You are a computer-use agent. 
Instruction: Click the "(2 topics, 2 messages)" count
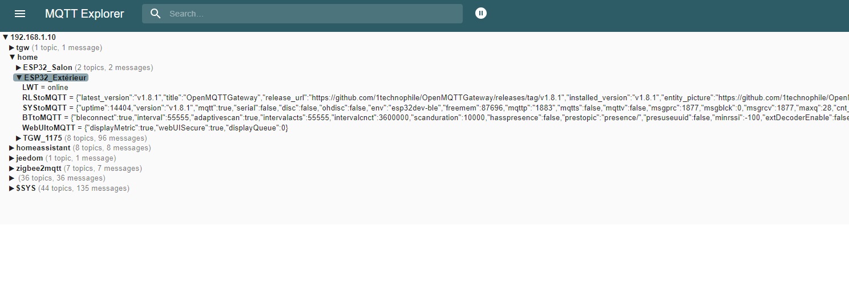(x=114, y=68)
